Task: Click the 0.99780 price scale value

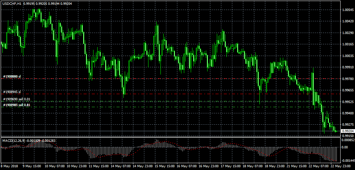Action: click(x=347, y=79)
